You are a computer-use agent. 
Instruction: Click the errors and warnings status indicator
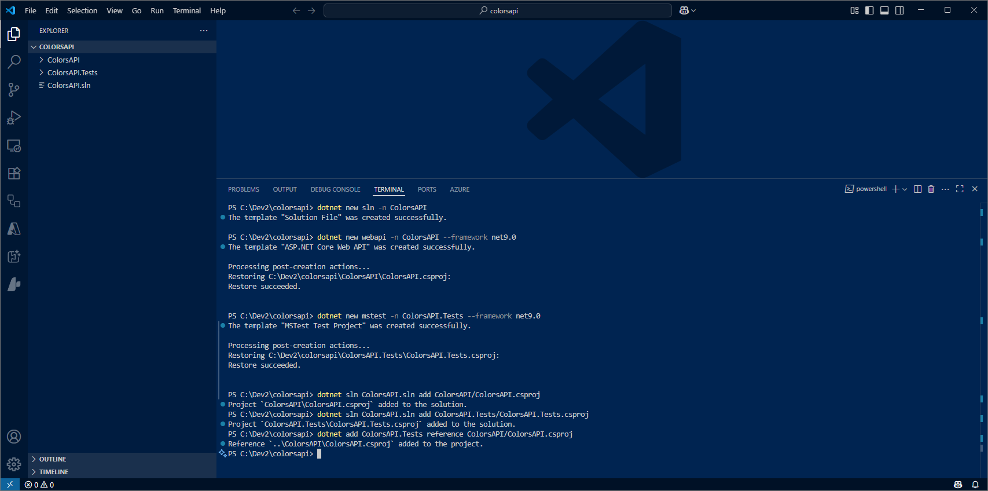39,485
